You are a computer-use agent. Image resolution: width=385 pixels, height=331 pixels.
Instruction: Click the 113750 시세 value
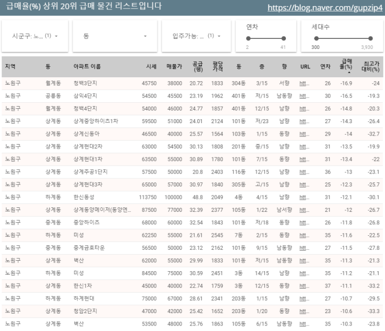point(148,197)
